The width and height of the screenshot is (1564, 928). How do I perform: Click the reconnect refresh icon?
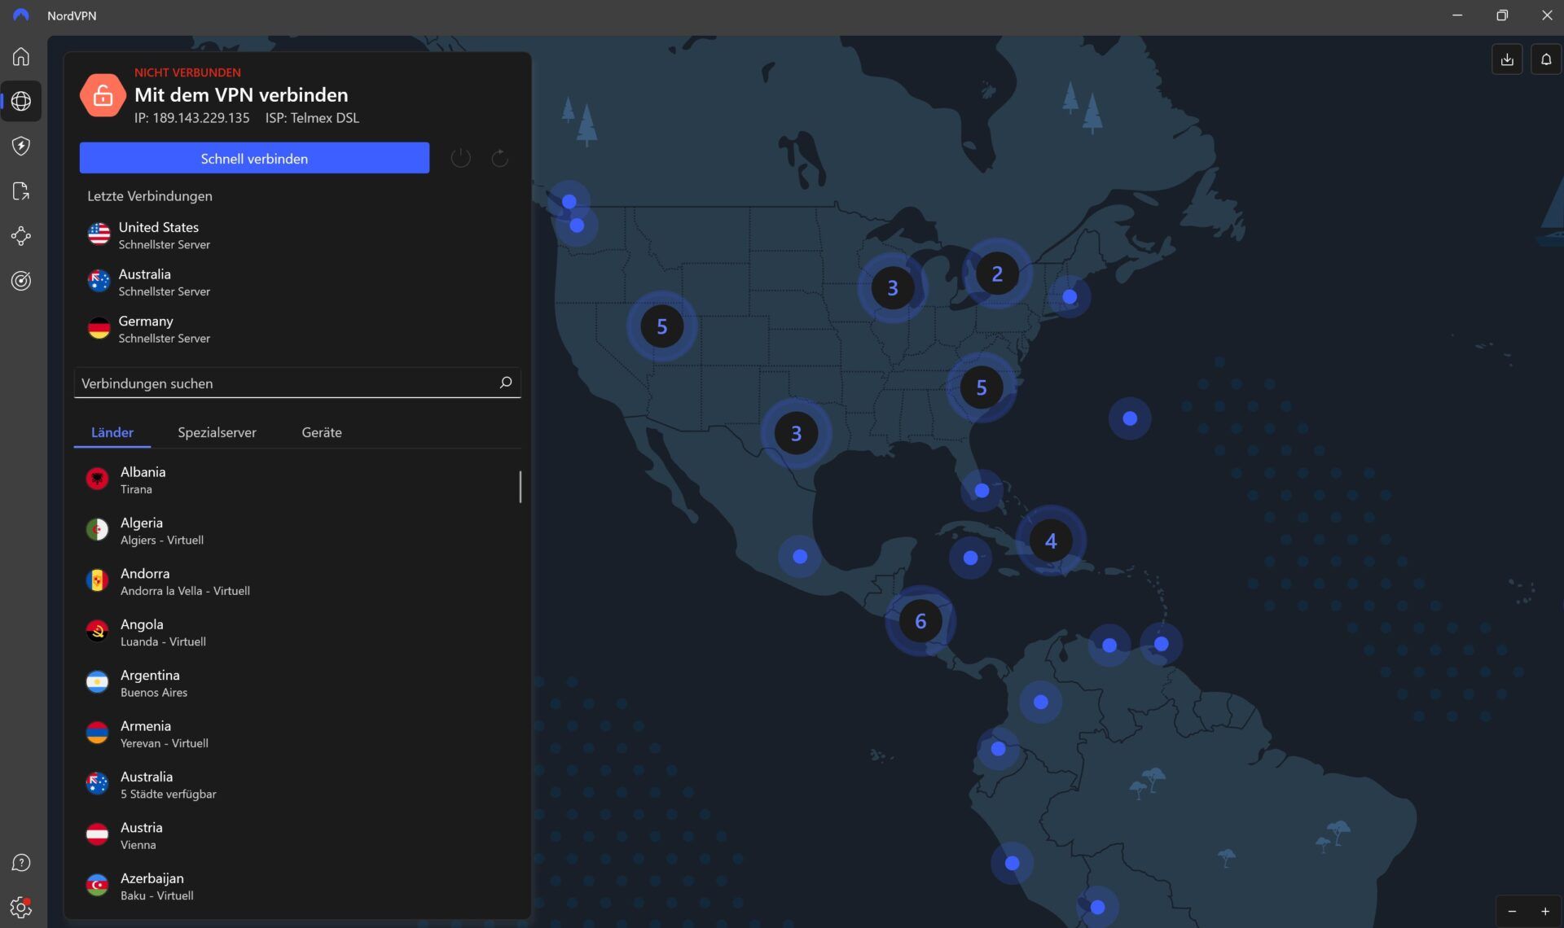tap(499, 158)
